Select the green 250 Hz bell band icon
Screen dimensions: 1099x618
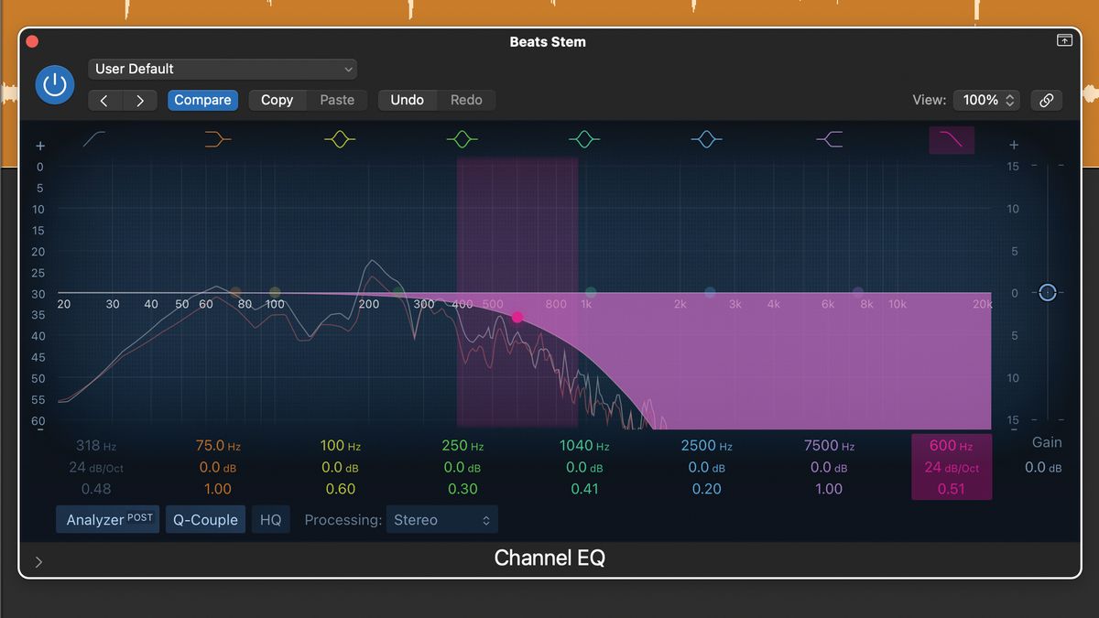[x=462, y=139]
